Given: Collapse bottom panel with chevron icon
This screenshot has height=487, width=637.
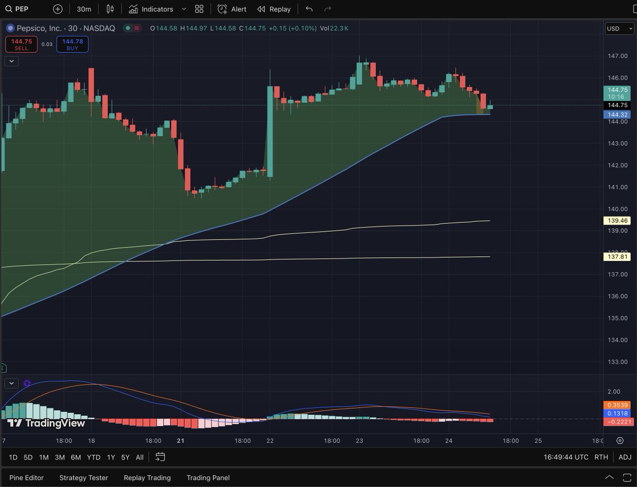Looking at the screenshot, I should coord(609,477).
